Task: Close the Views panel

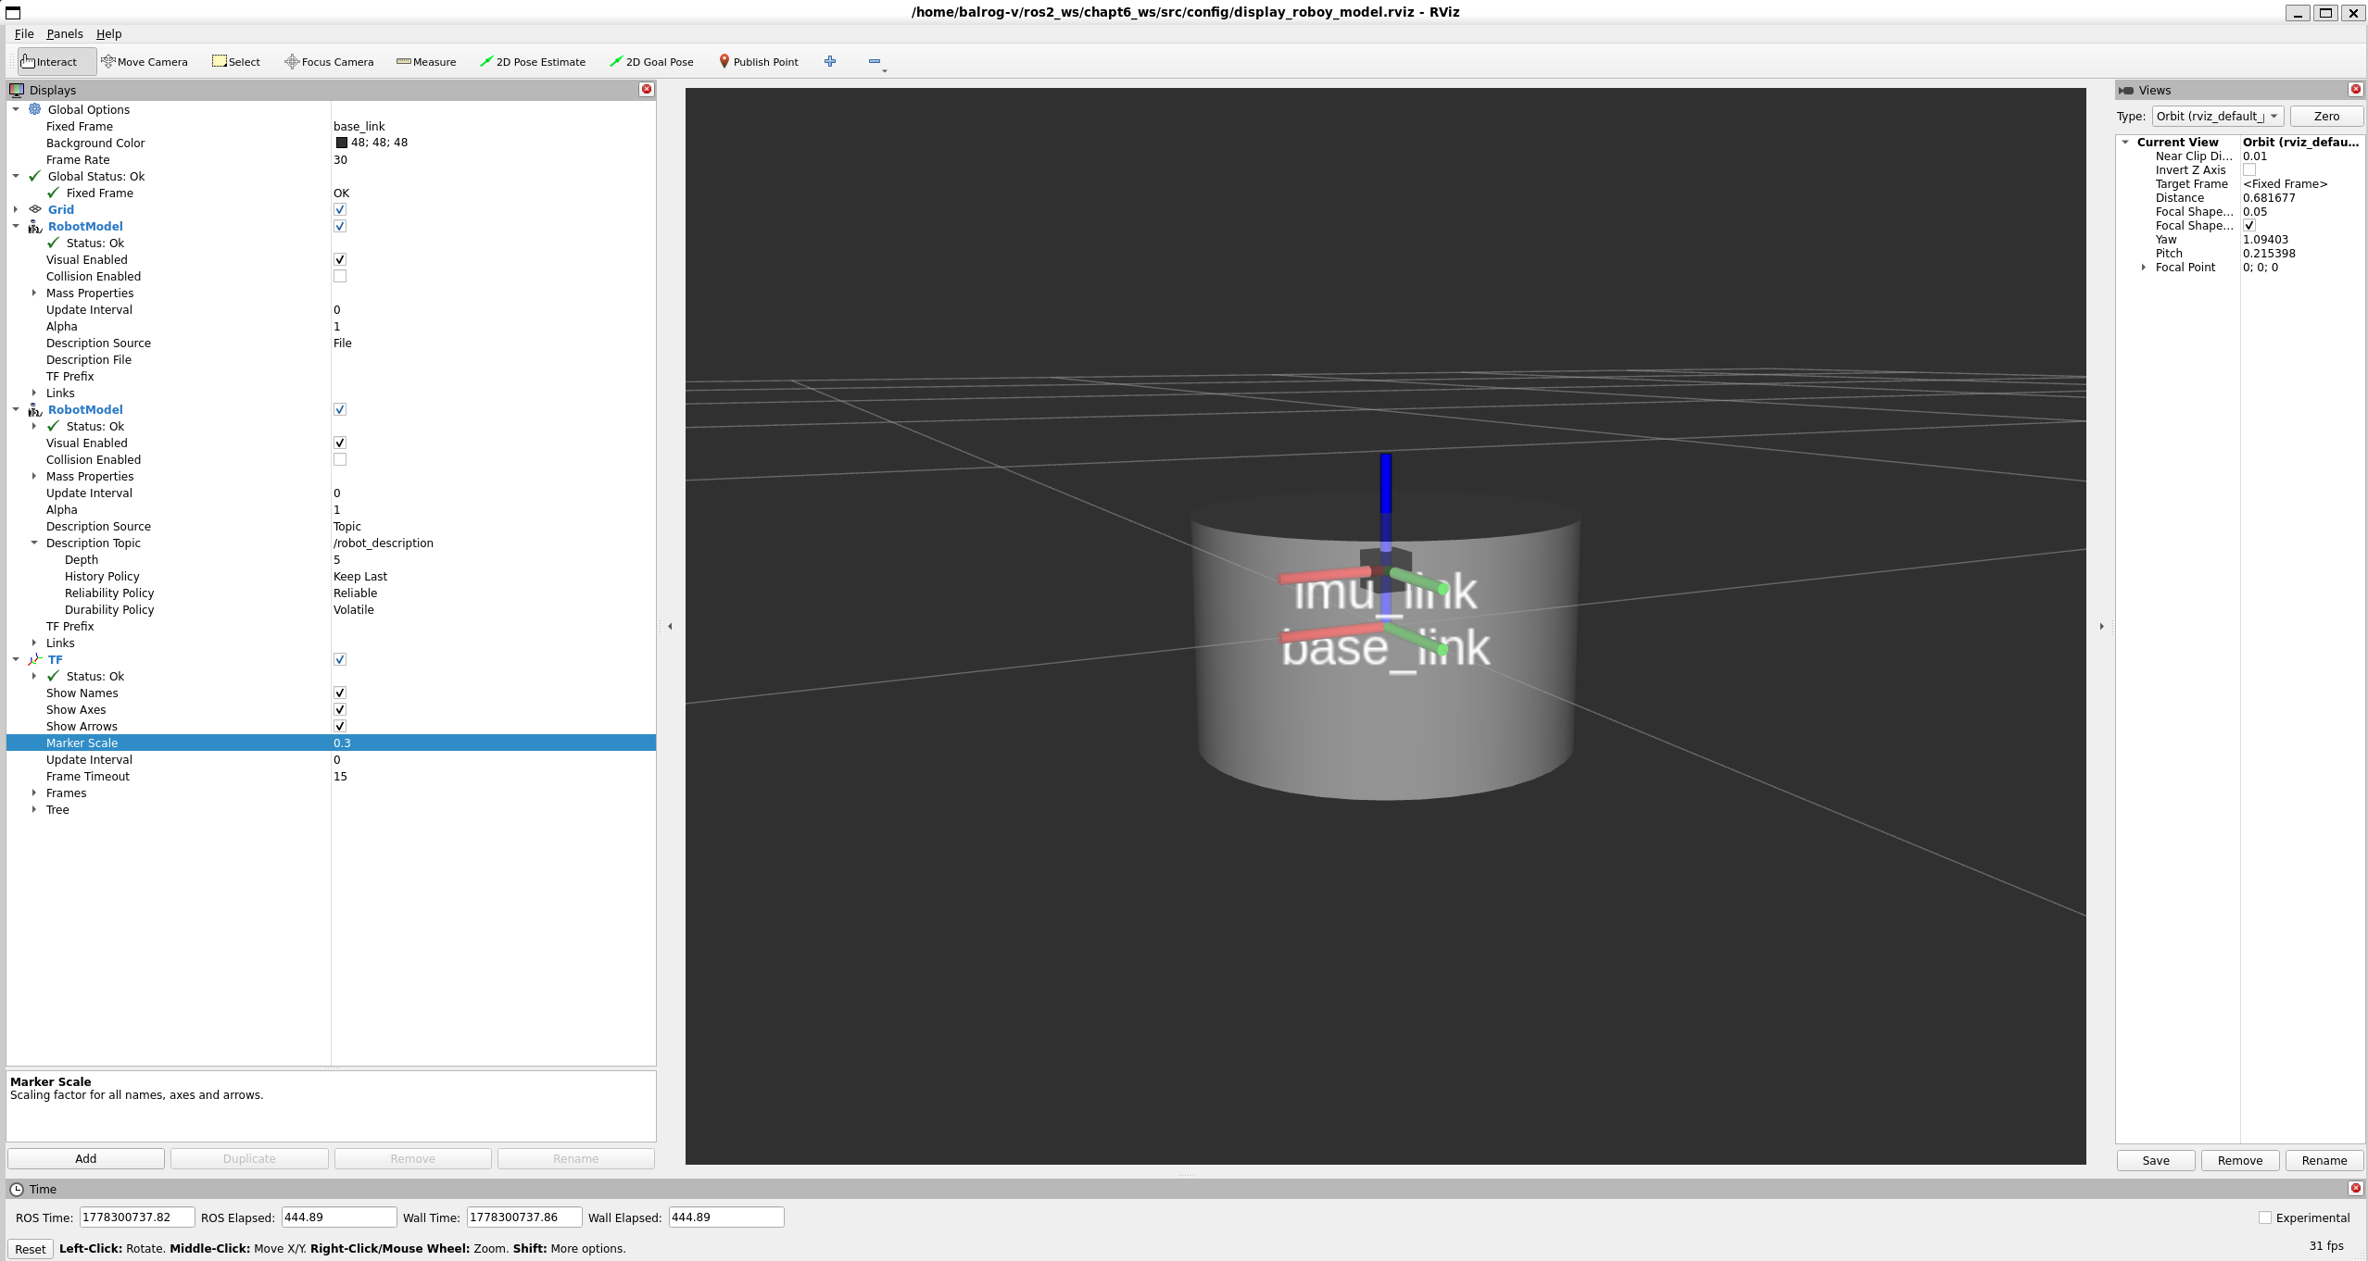Action: 2356,90
